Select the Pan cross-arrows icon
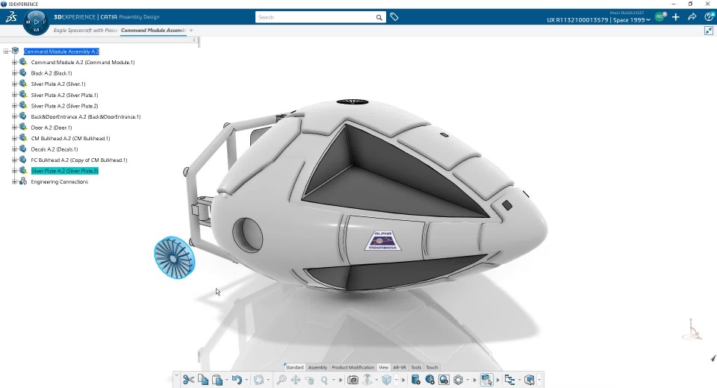 [x=296, y=380]
